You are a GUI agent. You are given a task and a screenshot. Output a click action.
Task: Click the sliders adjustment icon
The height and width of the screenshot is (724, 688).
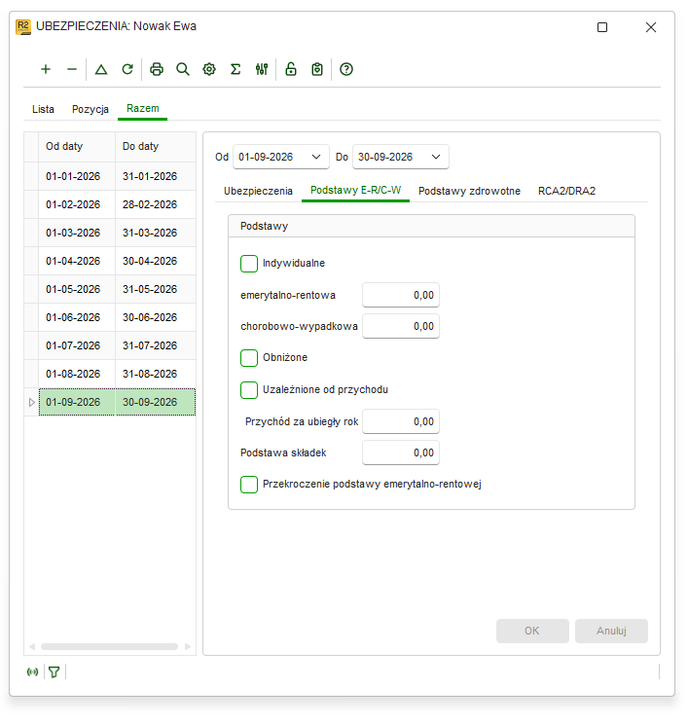tap(262, 69)
